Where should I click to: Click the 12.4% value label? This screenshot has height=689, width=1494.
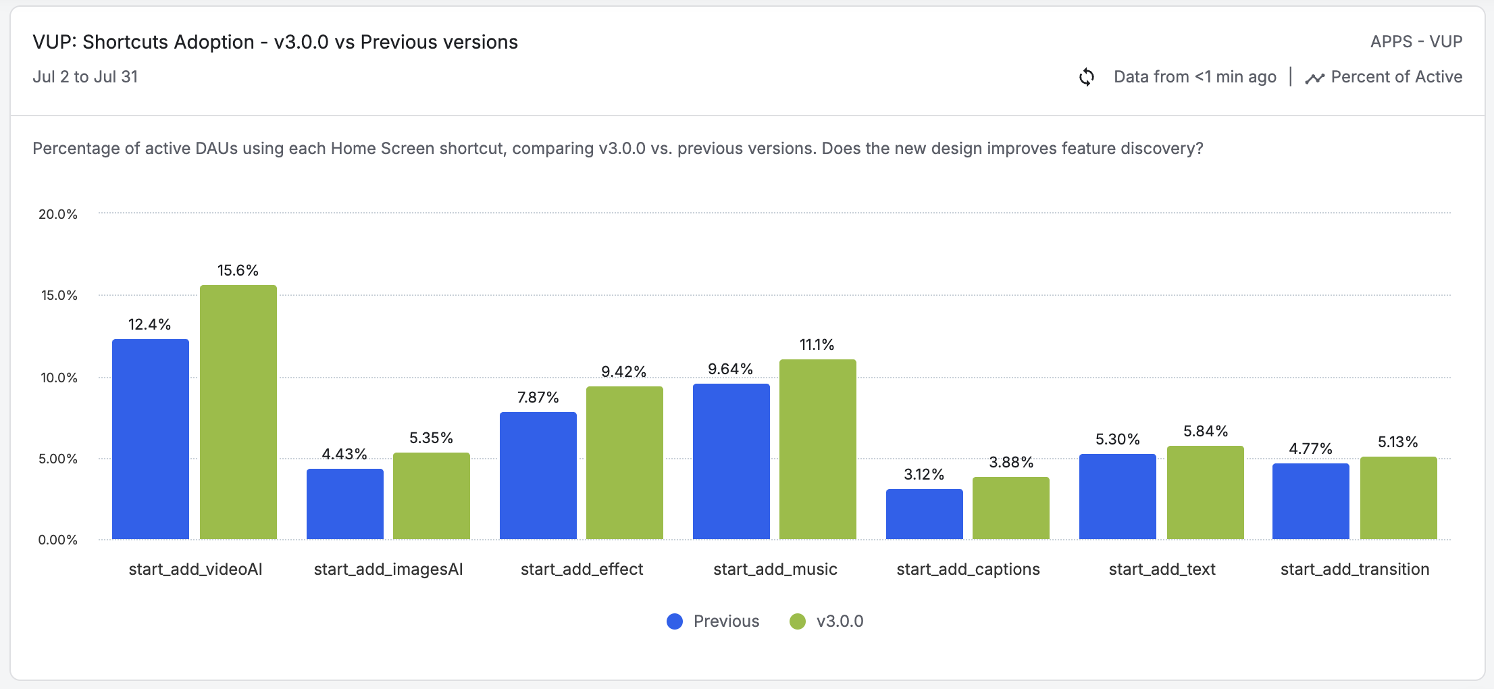point(149,324)
